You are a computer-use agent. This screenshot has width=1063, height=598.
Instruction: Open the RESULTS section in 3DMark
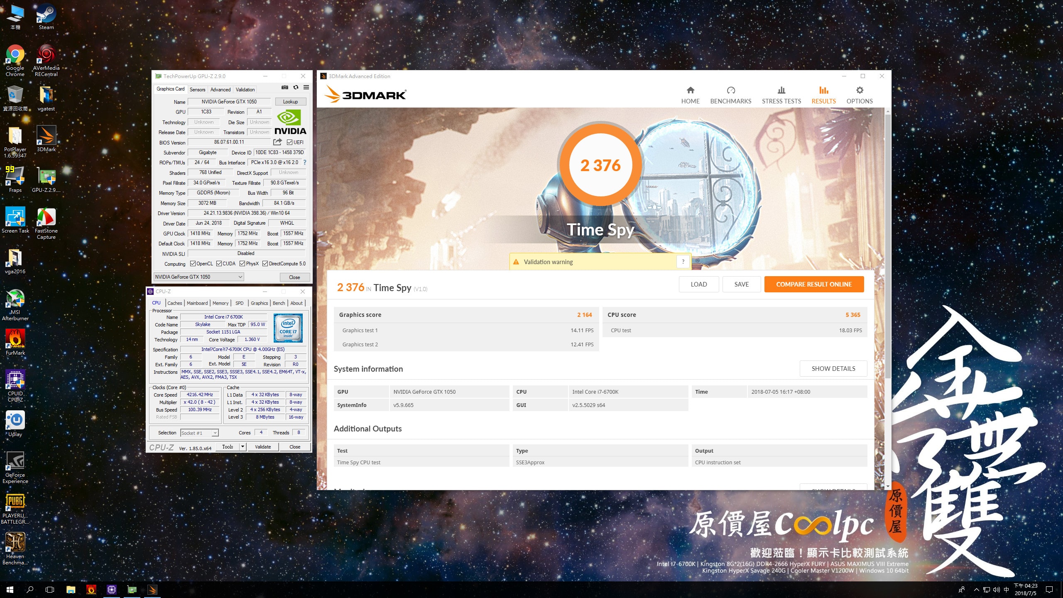[x=823, y=95]
